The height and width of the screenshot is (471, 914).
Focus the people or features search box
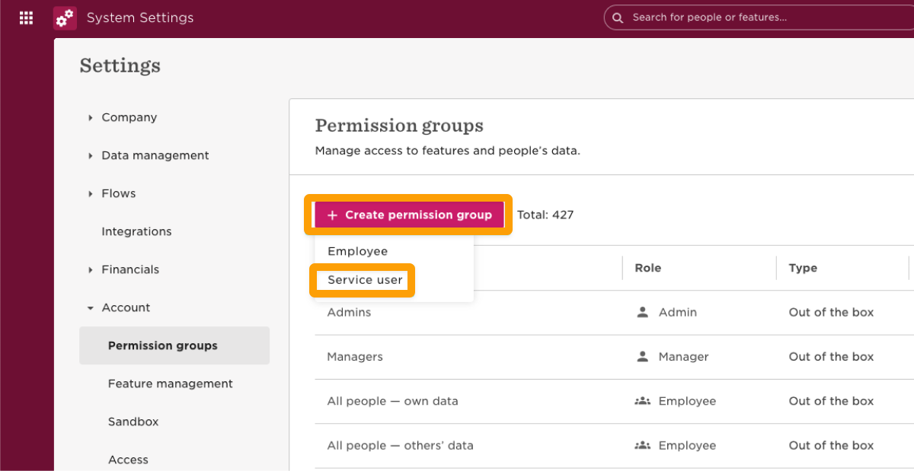[x=762, y=18]
